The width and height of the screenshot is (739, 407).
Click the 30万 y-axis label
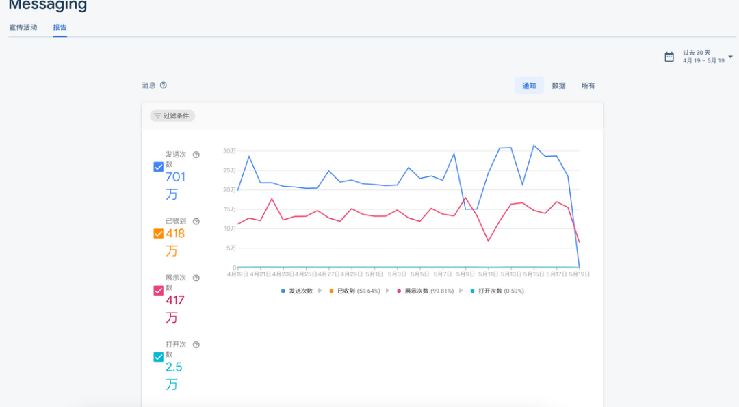[x=229, y=151]
